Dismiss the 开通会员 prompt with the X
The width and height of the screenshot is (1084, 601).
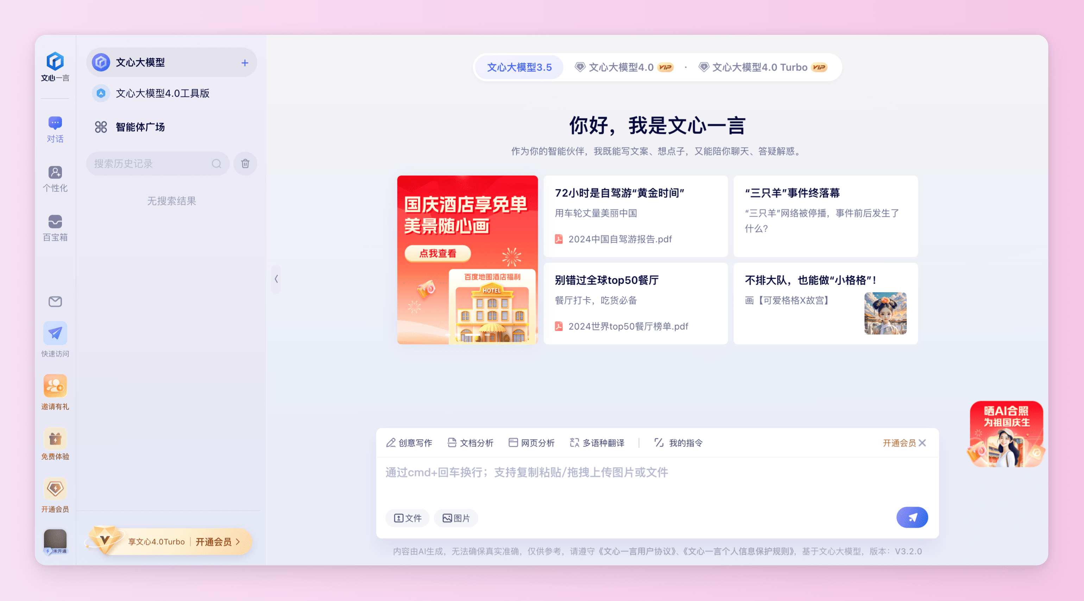click(x=922, y=443)
